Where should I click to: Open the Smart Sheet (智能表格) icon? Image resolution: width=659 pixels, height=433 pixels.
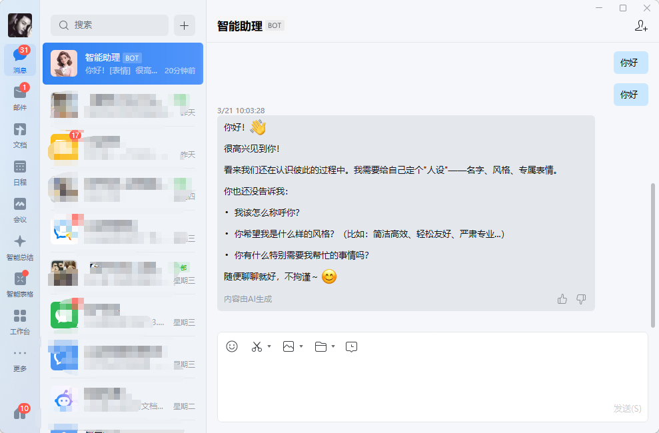click(20, 284)
